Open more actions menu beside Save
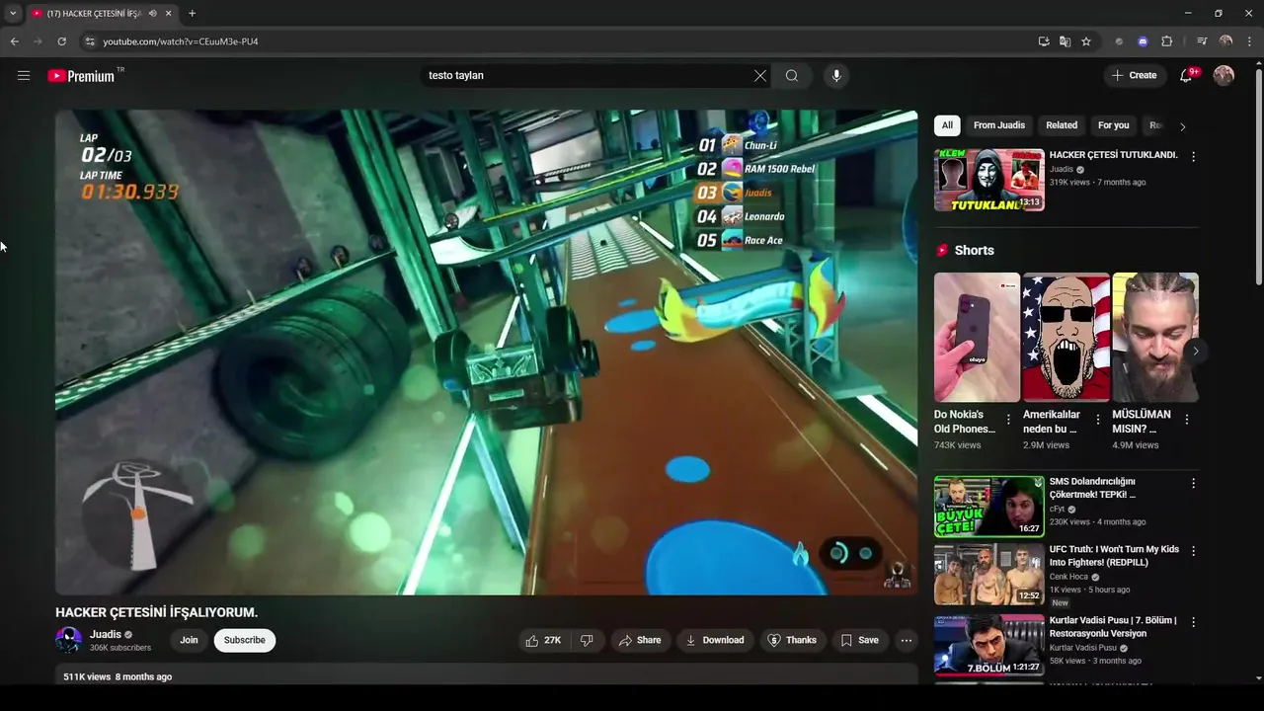This screenshot has height=711, width=1264. pyautogui.click(x=906, y=640)
